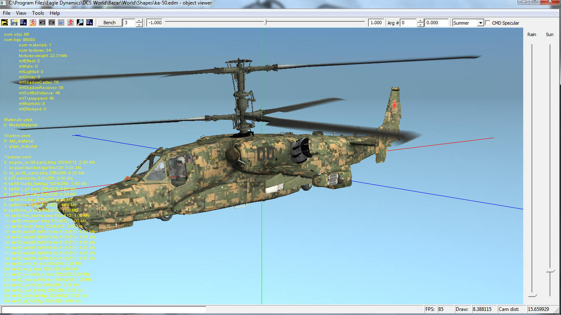Open the View menu
The width and height of the screenshot is (561, 315).
tap(21, 13)
